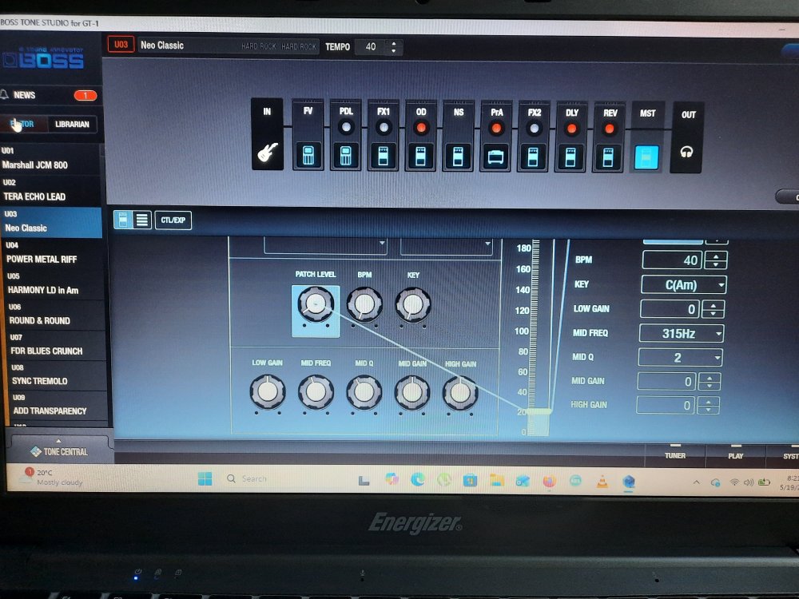
Task: Click the PATCH LEVEL knob
Action: 316,304
